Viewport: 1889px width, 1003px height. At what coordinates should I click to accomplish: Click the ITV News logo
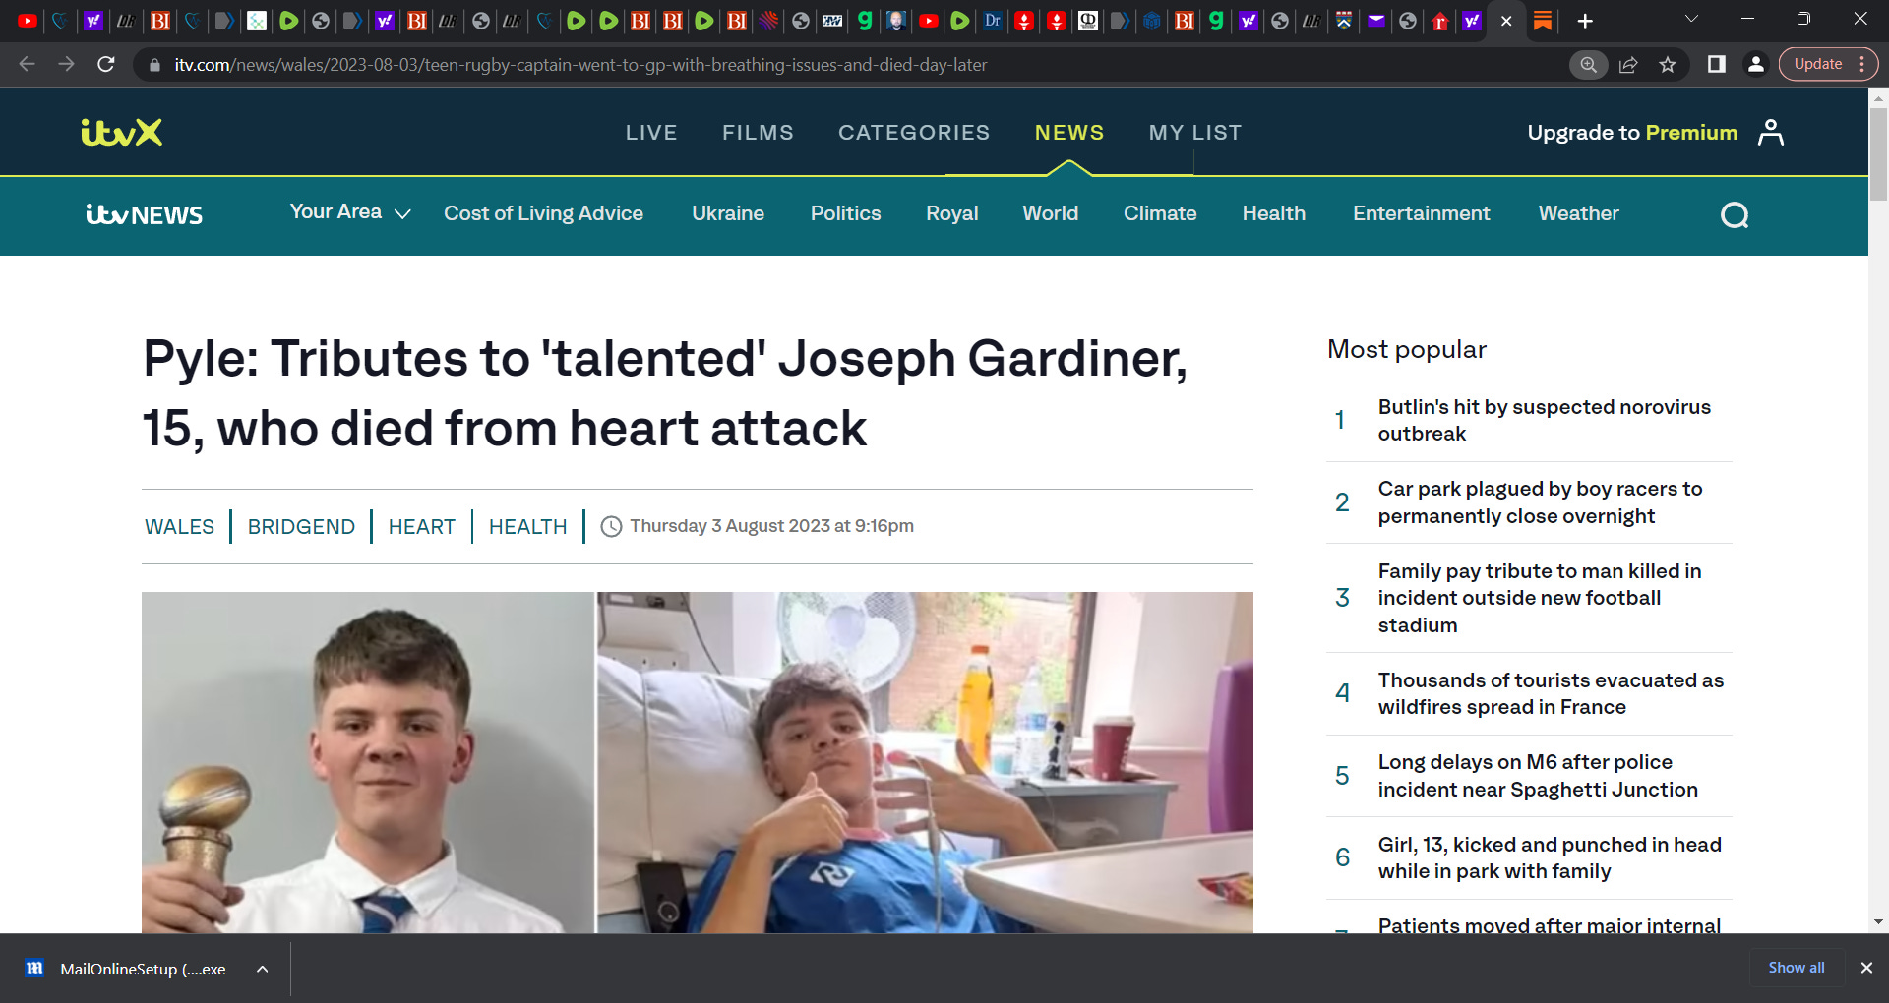(x=145, y=214)
